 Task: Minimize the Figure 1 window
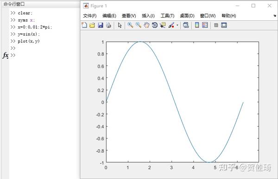pyautogui.click(x=237, y=6)
